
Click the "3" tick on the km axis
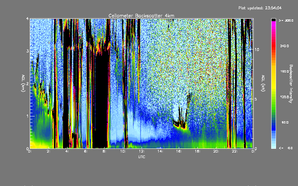coord(28,51)
